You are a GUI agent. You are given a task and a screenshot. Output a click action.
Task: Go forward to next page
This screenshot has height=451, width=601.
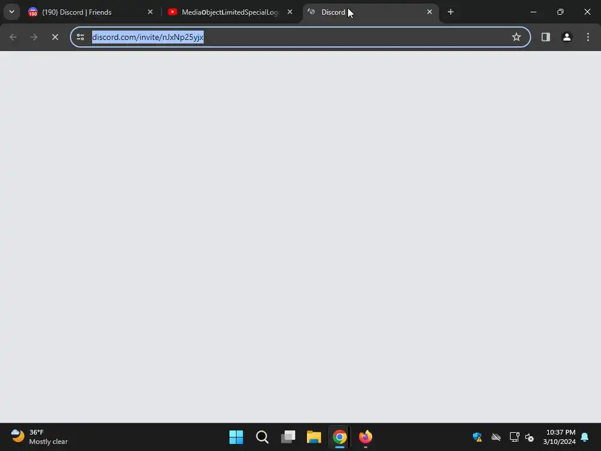34,37
